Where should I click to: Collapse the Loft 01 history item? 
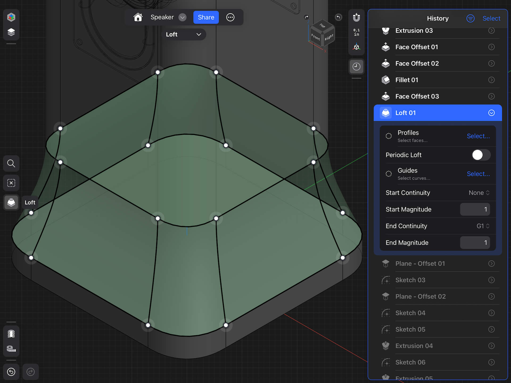tap(491, 113)
